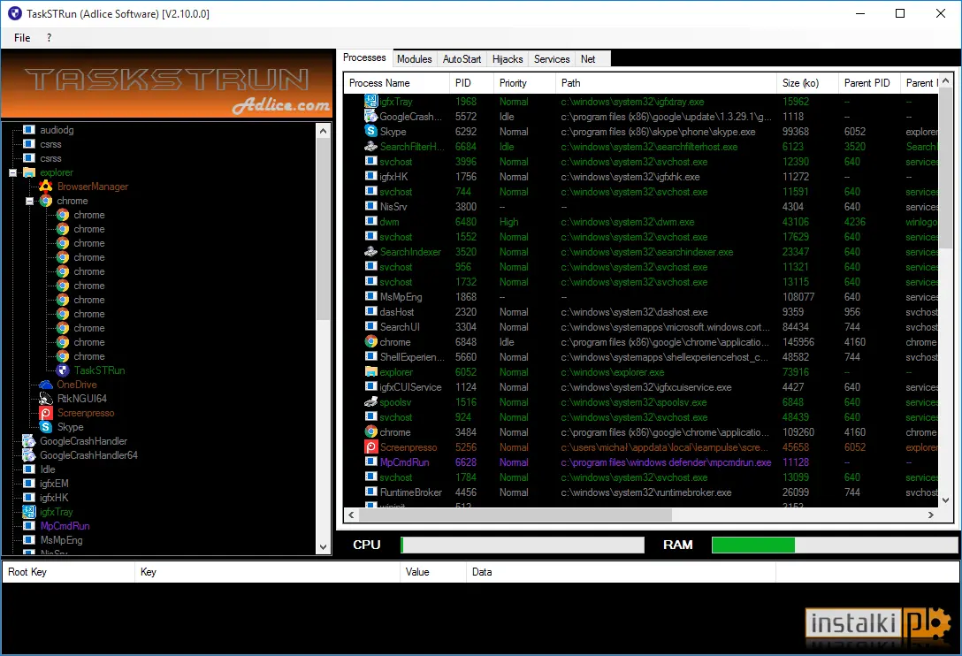This screenshot has height=656, width=962.
Task: Click the MpCmdRun icon in table
Action: point(370,462)
